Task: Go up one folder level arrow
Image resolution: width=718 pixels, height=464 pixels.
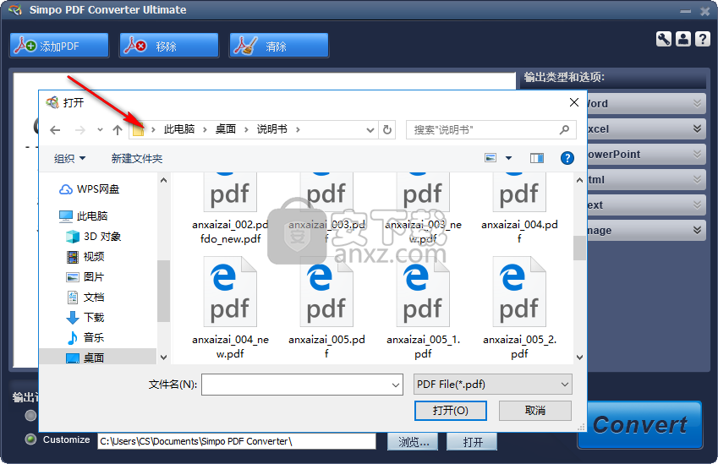Action: 118,130
